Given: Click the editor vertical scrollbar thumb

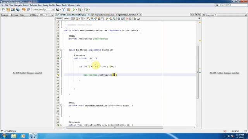Looking at the screenshot, I should [198, 72].
